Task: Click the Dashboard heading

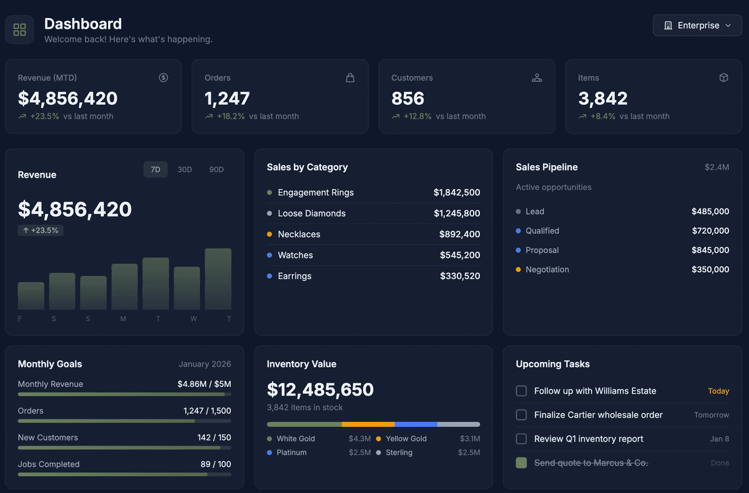Action: (83, 24)
